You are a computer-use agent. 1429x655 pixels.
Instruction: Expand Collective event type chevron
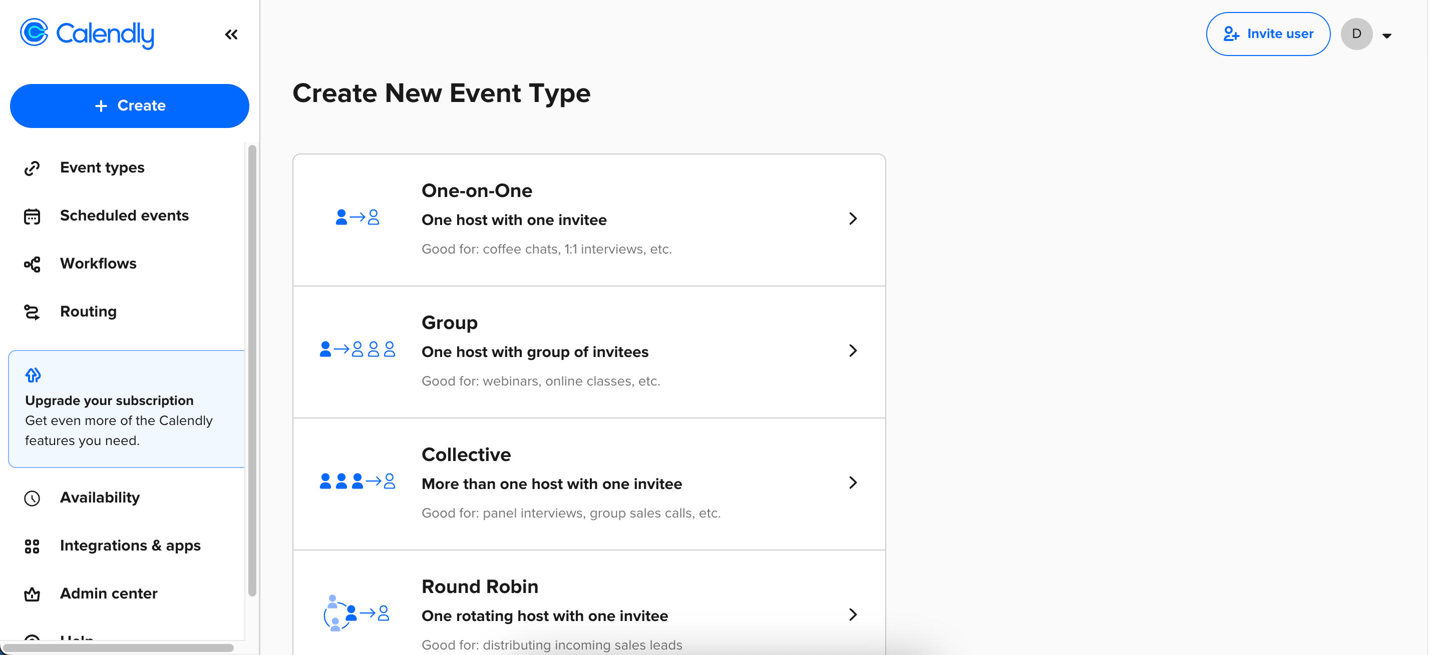point(853,482)
